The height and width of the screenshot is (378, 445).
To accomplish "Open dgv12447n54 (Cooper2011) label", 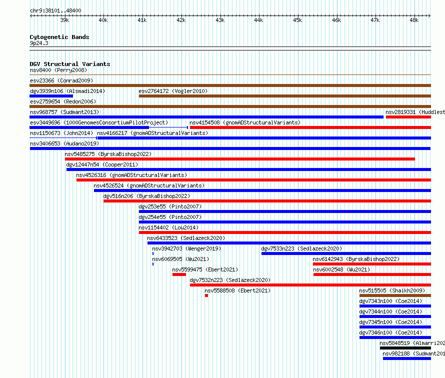I will point(102,164).
